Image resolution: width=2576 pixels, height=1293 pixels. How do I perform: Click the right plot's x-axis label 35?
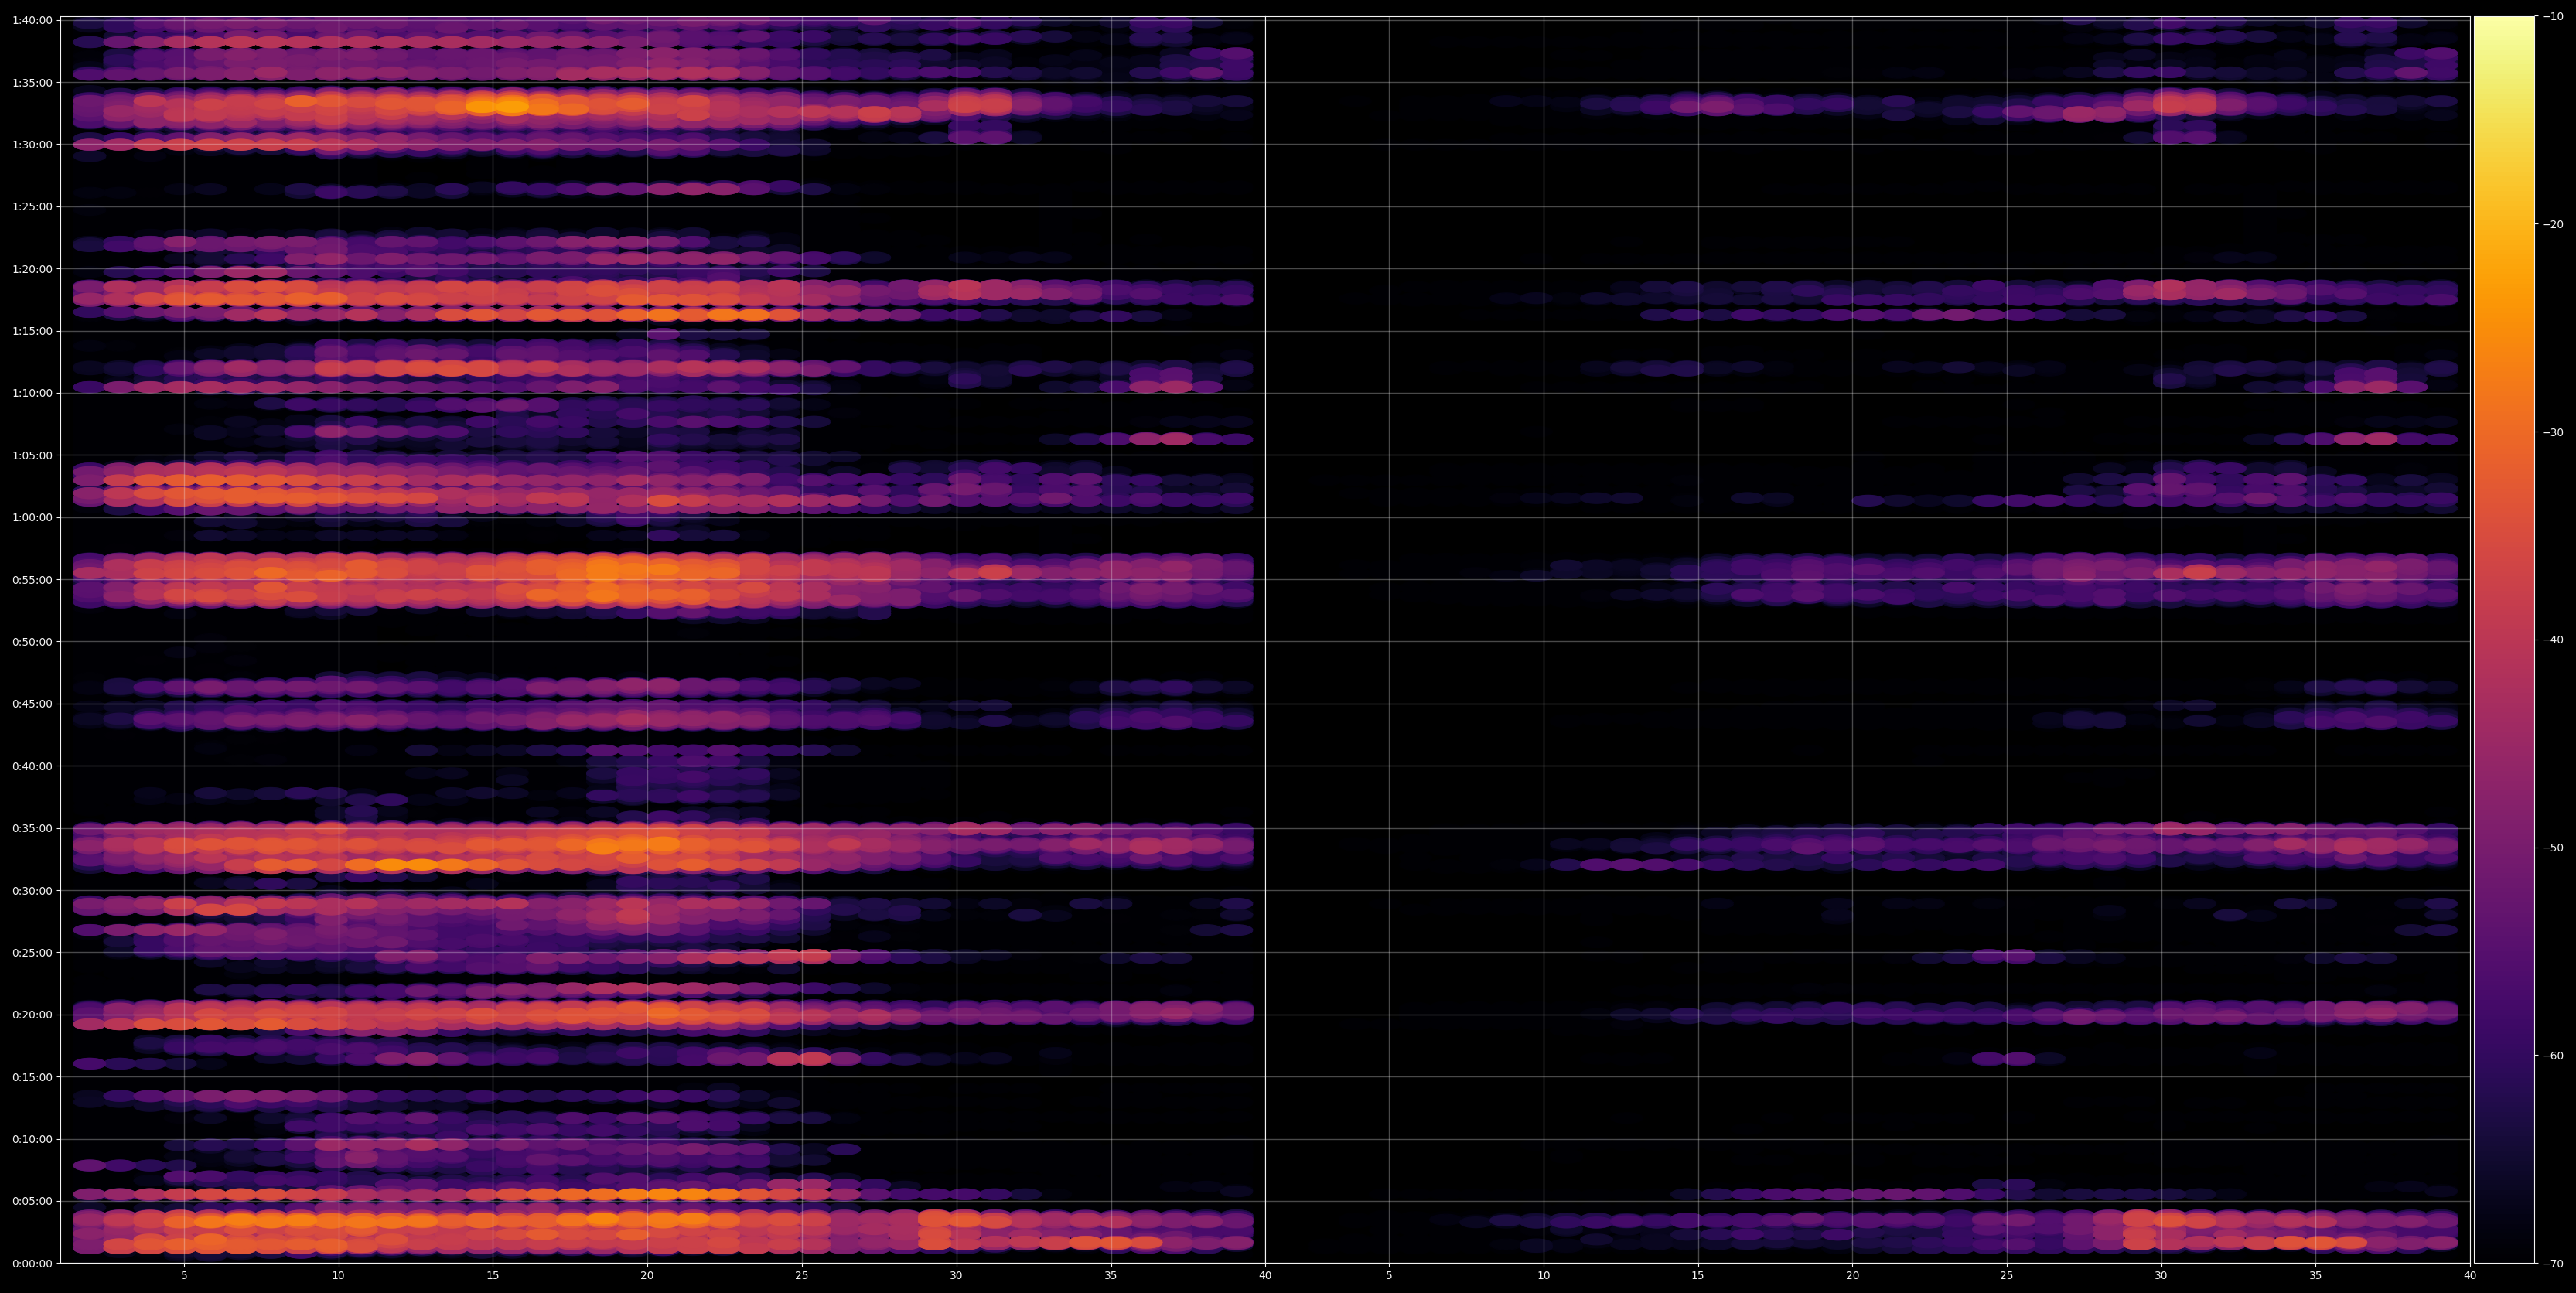point(2316,1276)
